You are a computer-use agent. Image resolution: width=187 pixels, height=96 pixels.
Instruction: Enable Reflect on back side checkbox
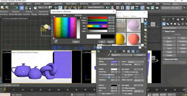(x=123, y=72)
